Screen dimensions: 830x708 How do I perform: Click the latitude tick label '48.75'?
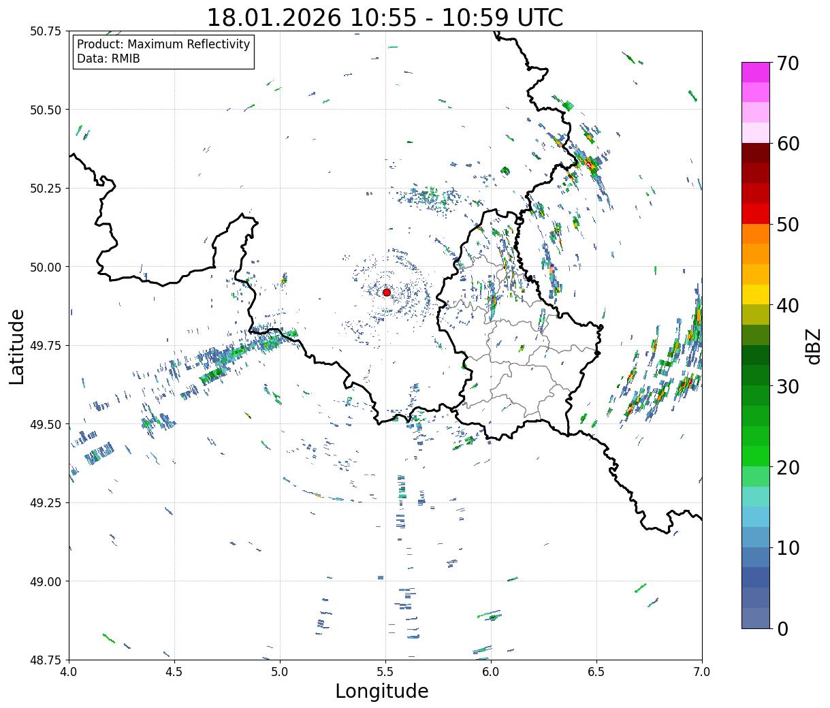click(46, 660)
